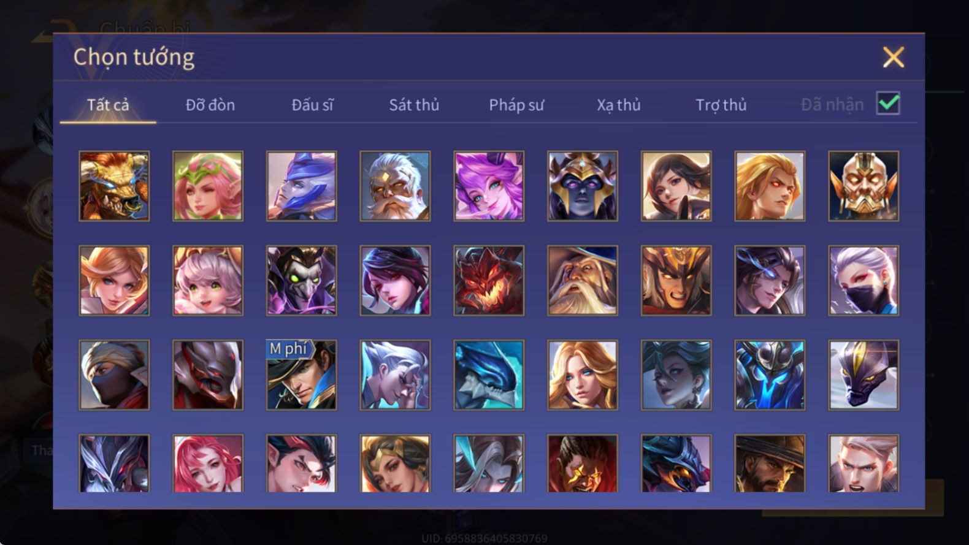This screenshot has height=545, width=969.
Task: Choose the green-eyed plague mask hero portrait
Action: point(301,281)
